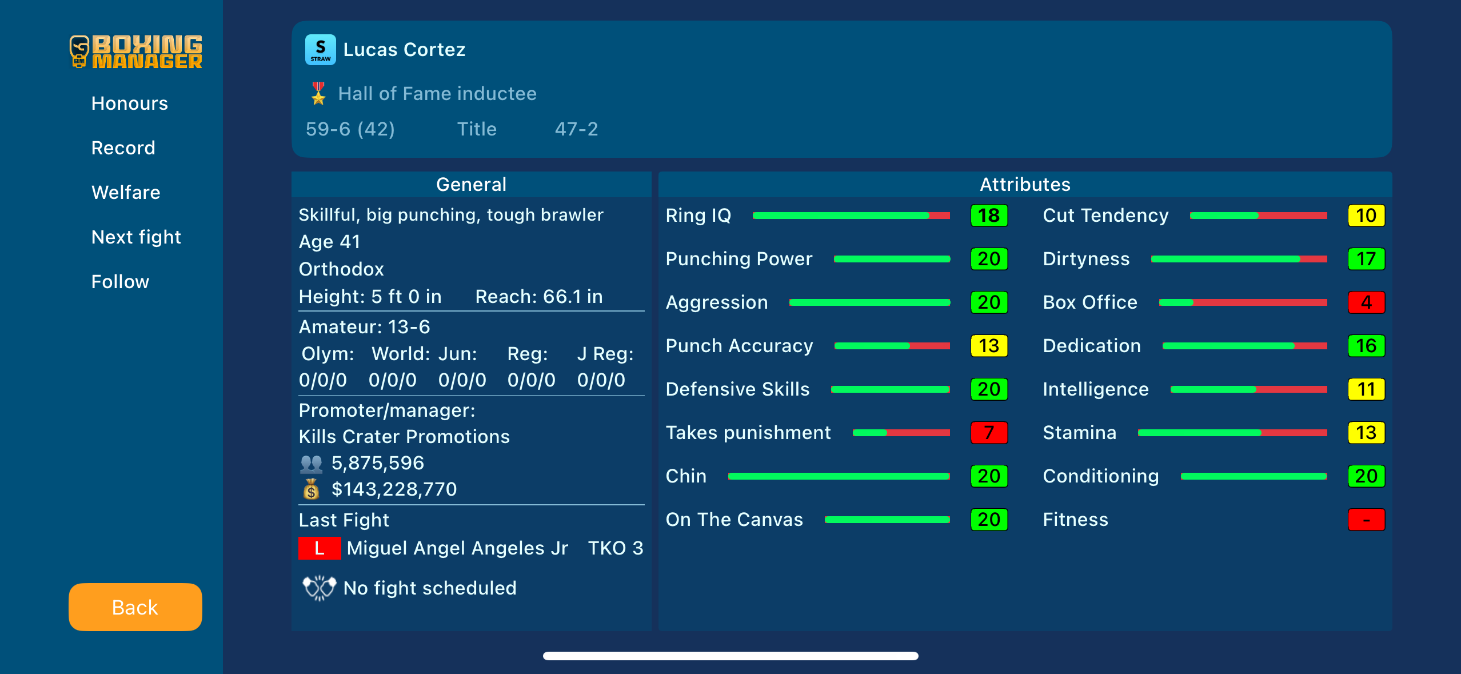Open the Honours menu item
Image resolution: width=1461 pixels, height=674 pixels.
point(130,103)
